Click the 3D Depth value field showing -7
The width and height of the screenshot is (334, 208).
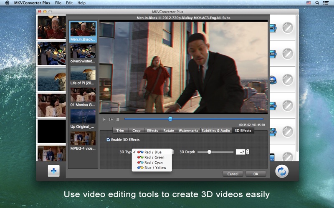(241, 152)
